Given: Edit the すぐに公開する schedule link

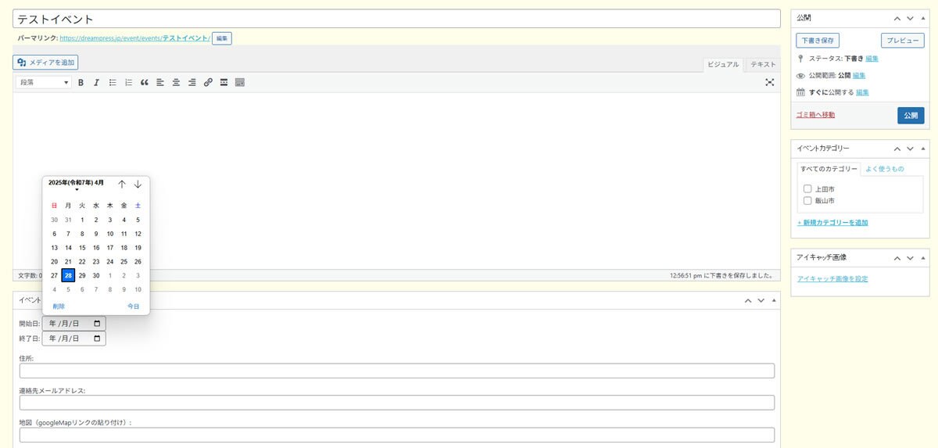Looking at the screenshot, I should (x=862, y=92).
